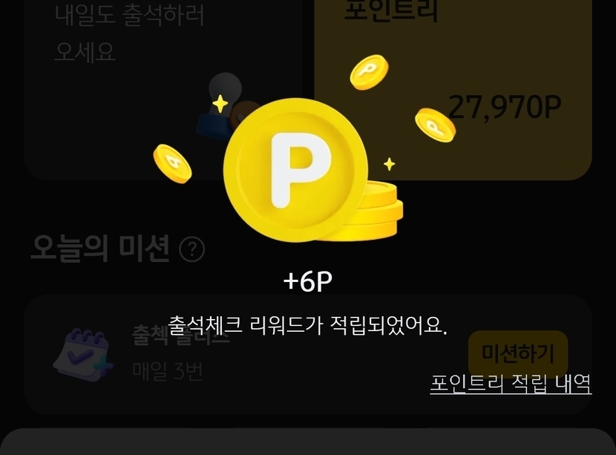Image resolution: width=616 pixels, height=455 pixels.
Task: Click the 오늘의 미션 heading
Action: tap(101, 249)
